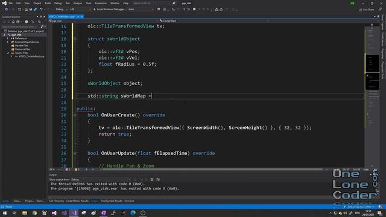Open the Debug menu
The height and width of the screenshot is (217, 386).
58,3
